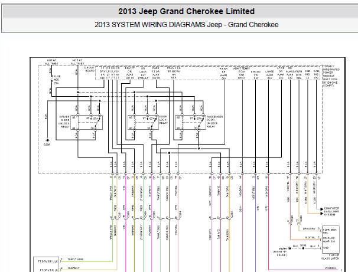Screen dimensions: 358x272
Task: Click the "CIRCUIT BOARD" label
Action: 90,69
